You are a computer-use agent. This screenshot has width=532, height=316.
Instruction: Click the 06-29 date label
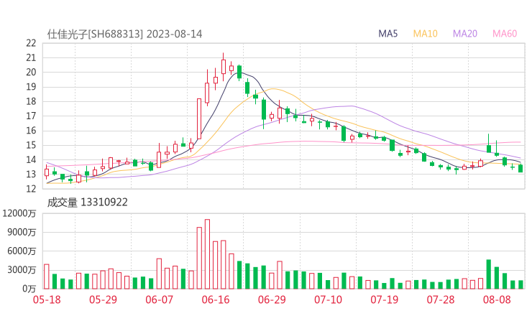coord(272,299)
